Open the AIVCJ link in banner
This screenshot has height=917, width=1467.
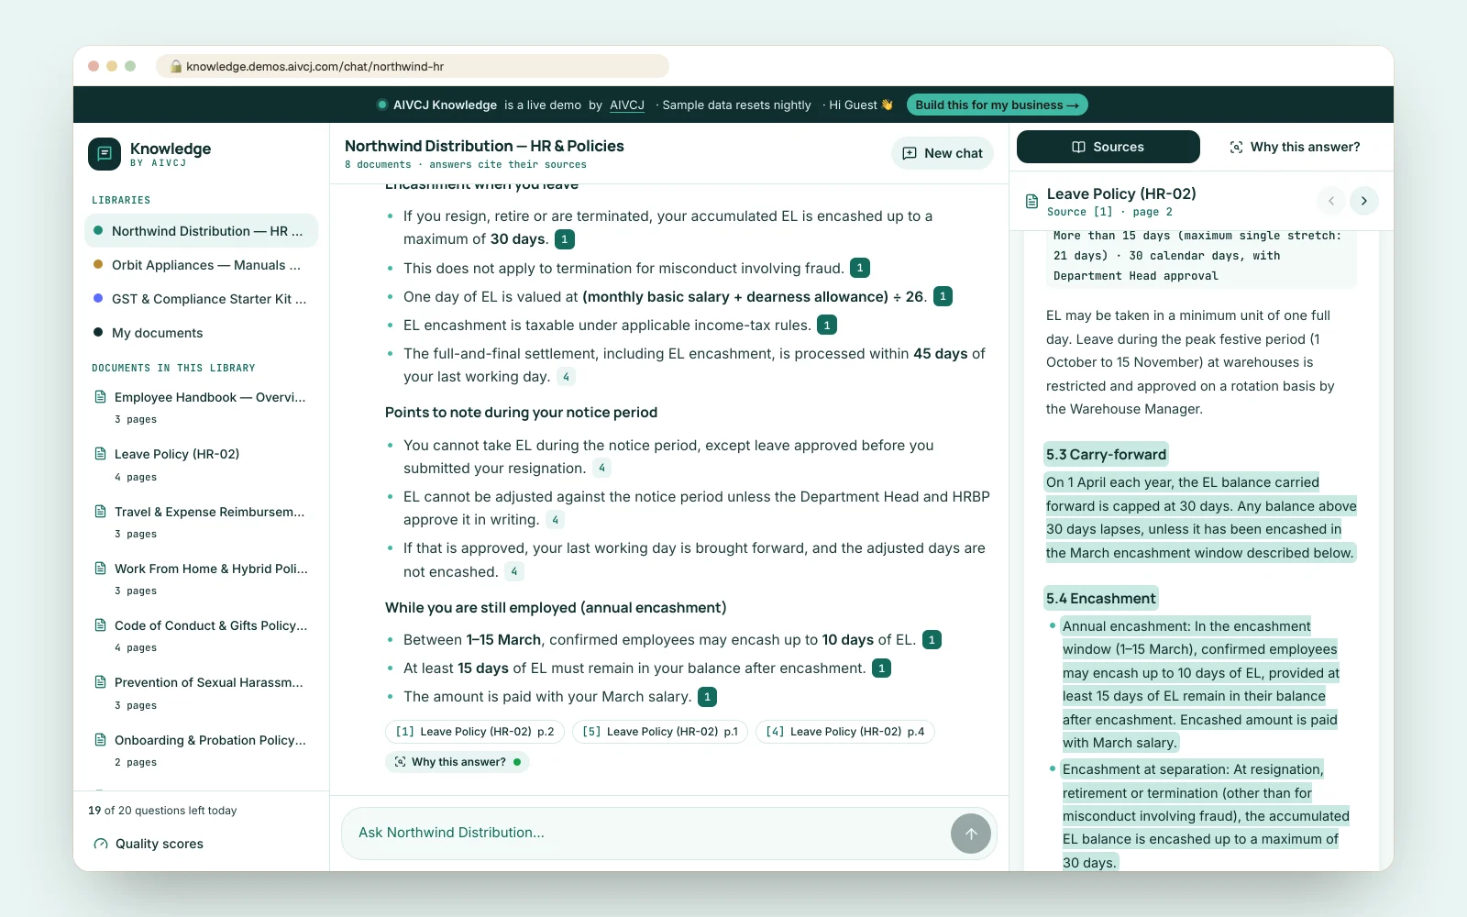tap(627, 105)
